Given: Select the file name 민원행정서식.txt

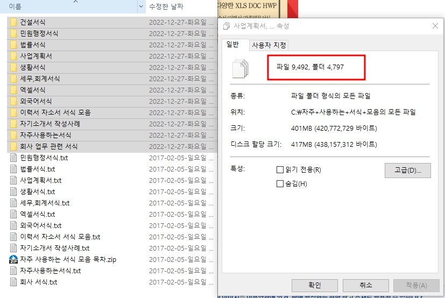Looking at the screenshot, I should 44,158.
